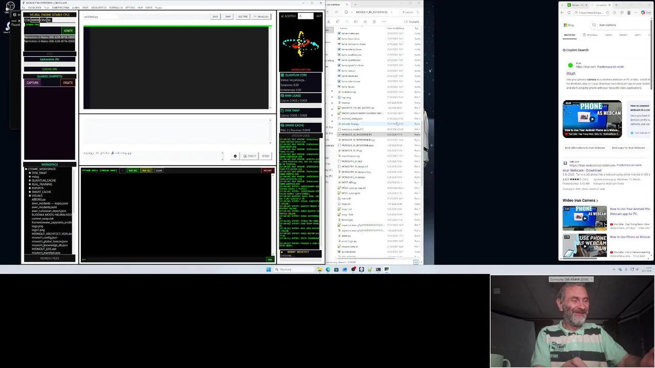This screenshot has width=655, height=368.
Task: Select AIBORG.py in workspace tree
Action: [39, 200]
